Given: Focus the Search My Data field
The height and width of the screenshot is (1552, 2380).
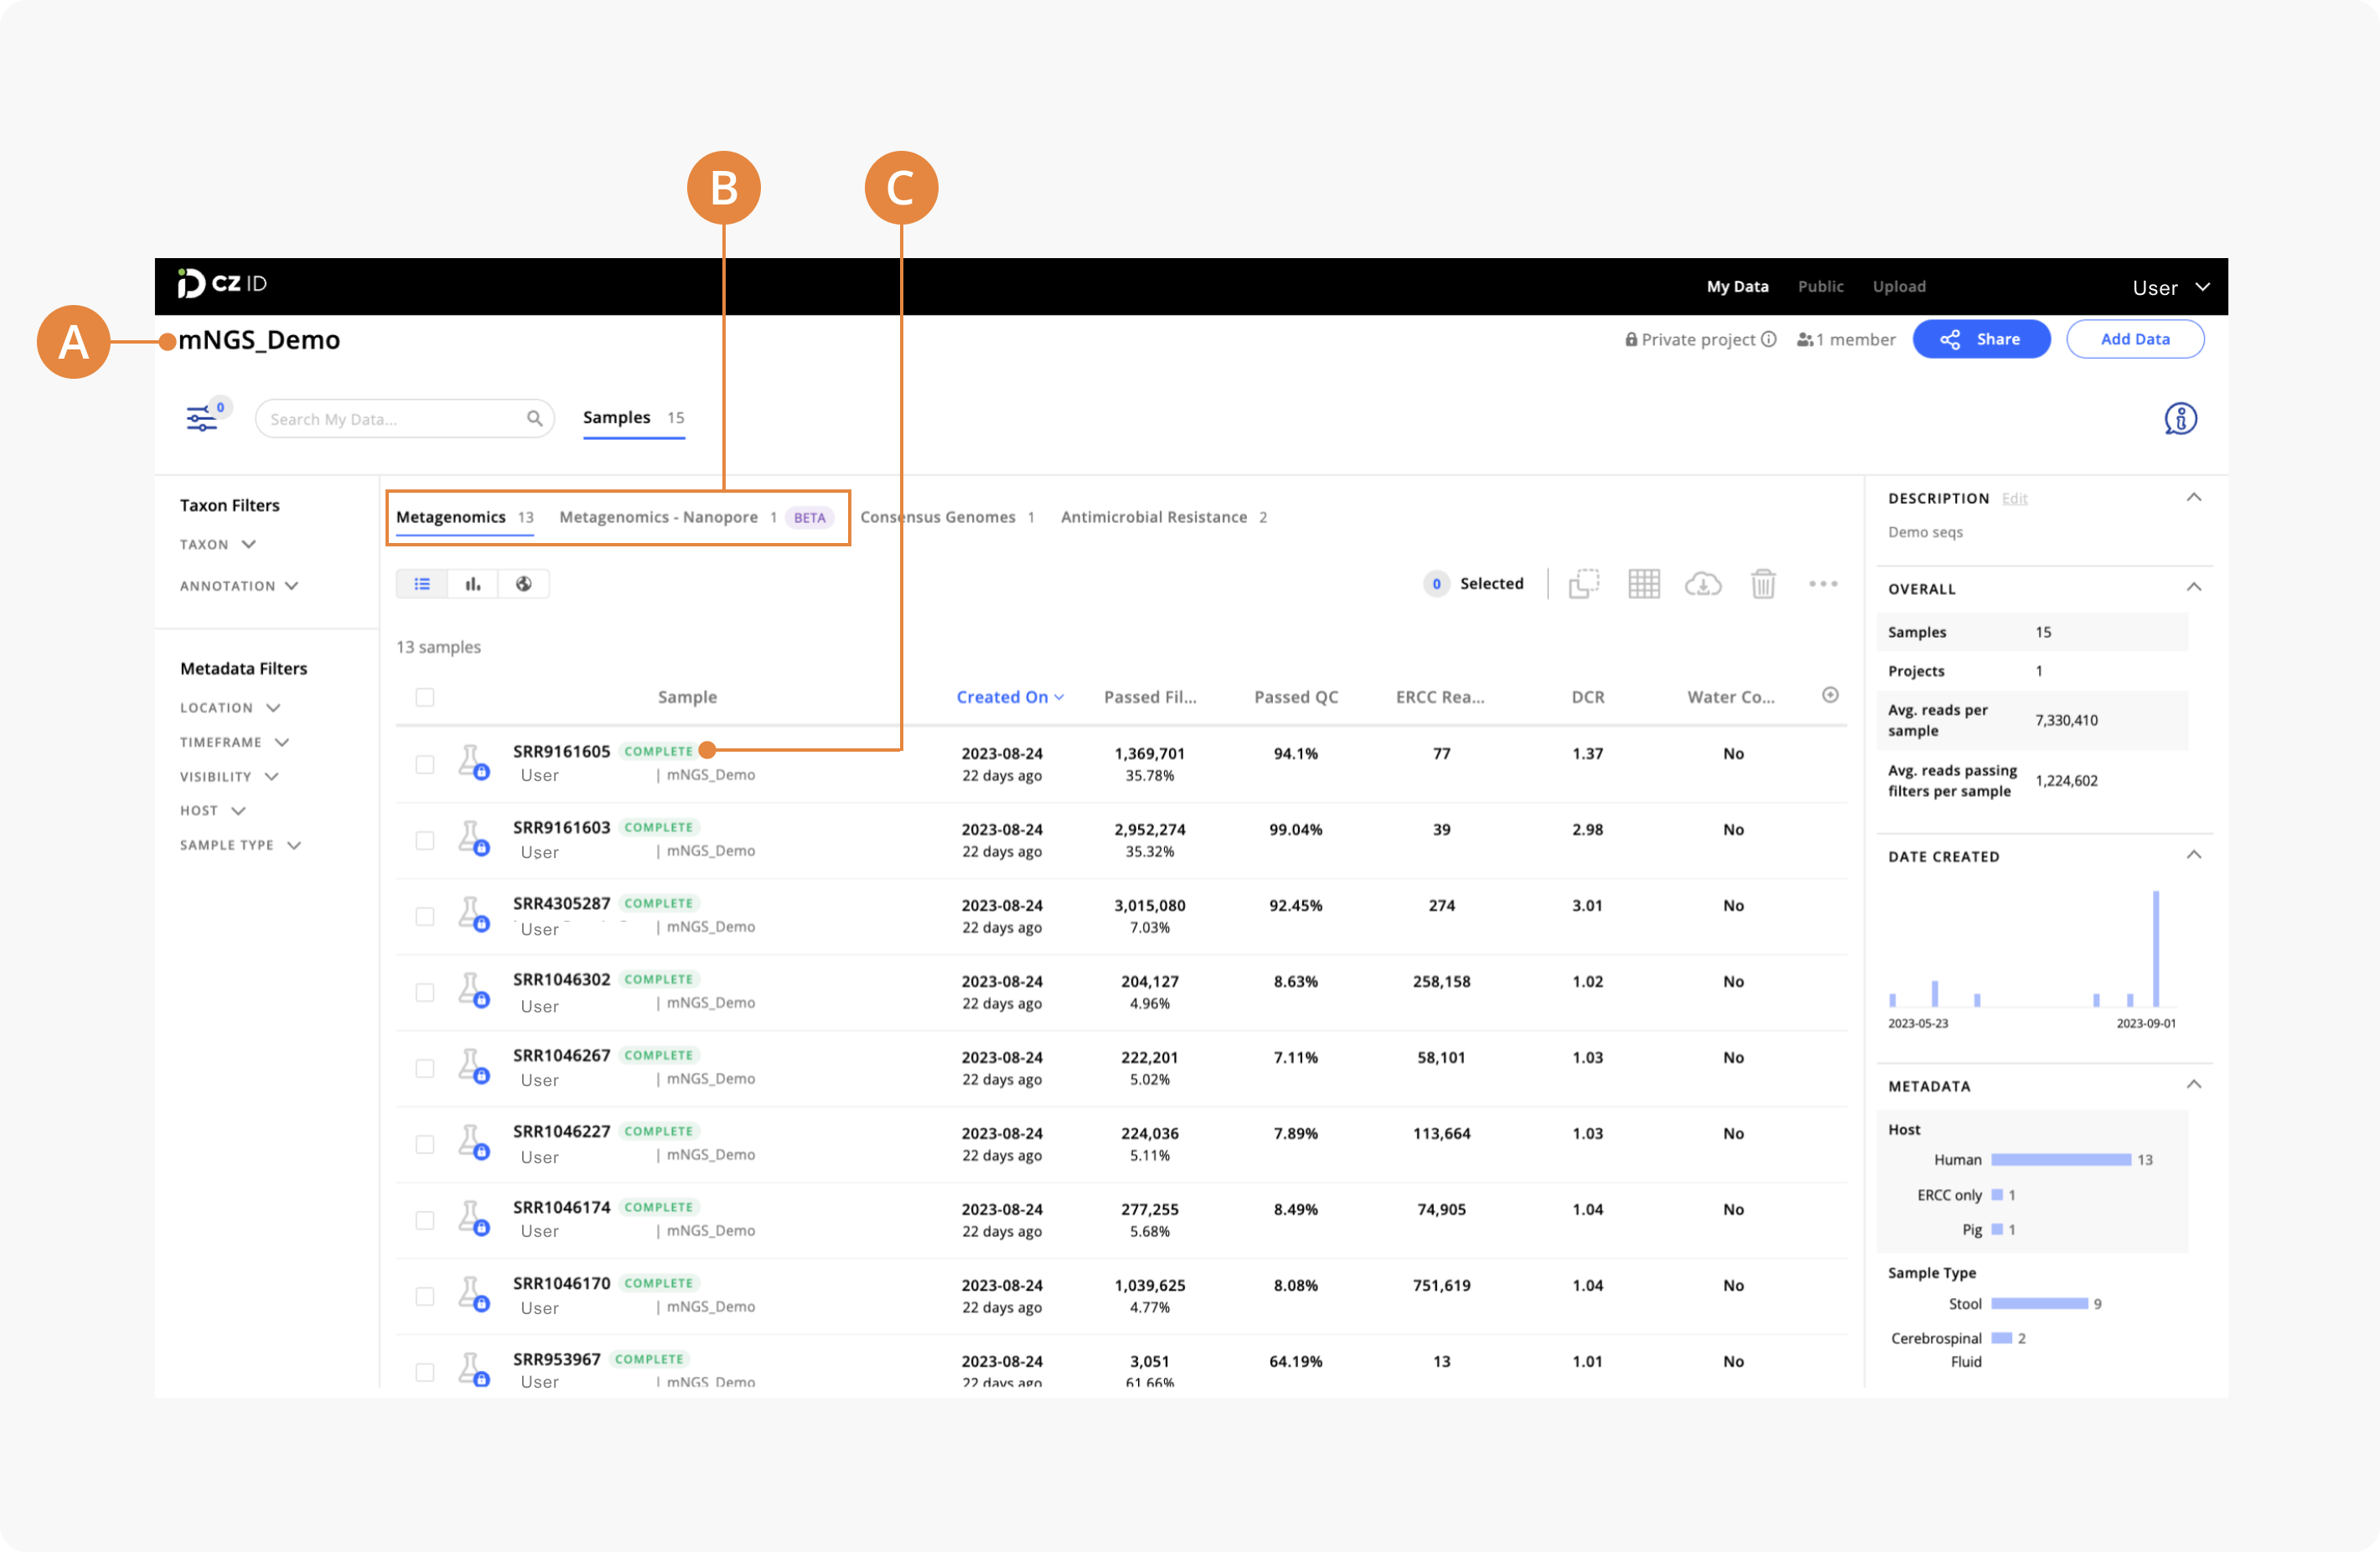Looking at the screenshot, I should pos(405,418).
